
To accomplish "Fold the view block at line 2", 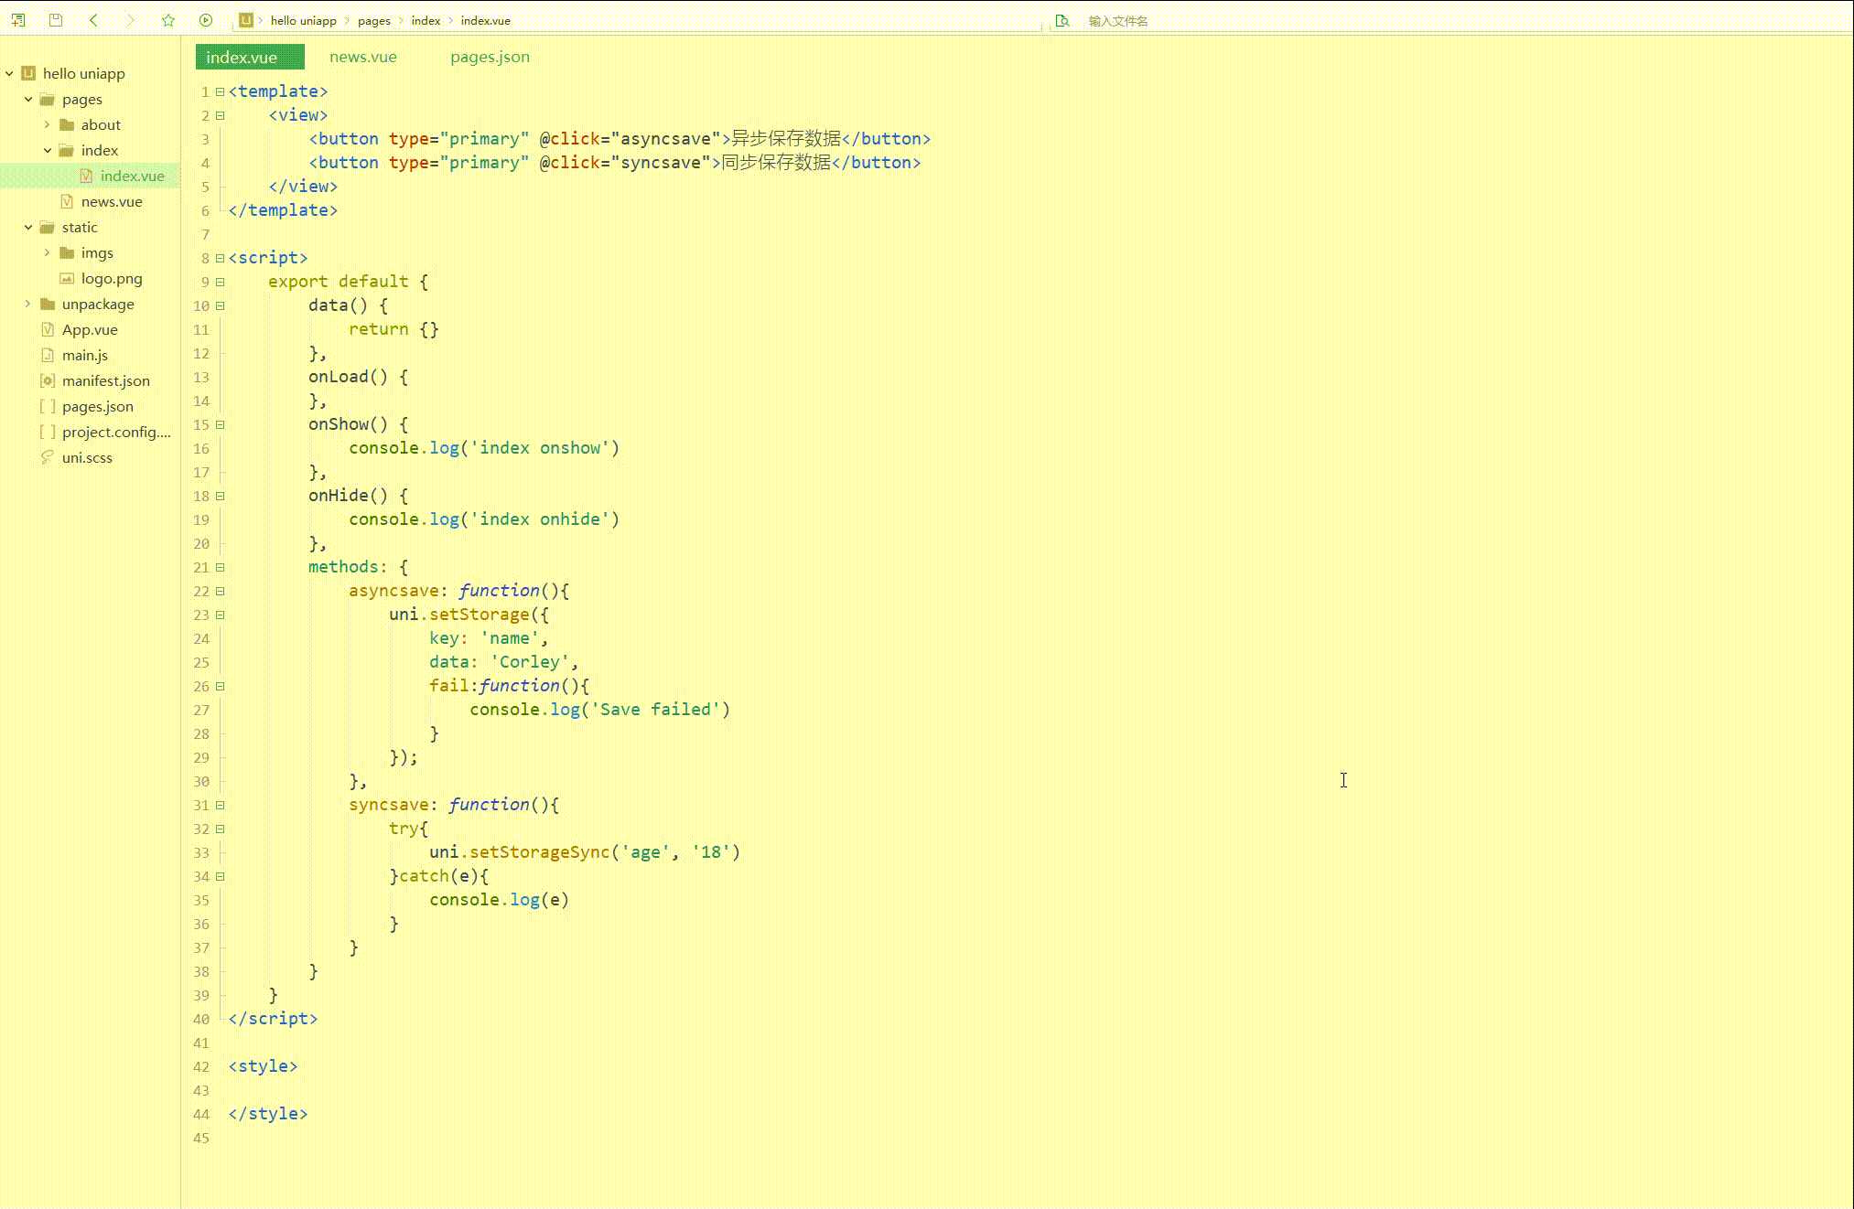I will coord(220,115).
